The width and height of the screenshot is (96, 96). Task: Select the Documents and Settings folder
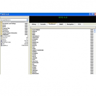tap(14, 24)
